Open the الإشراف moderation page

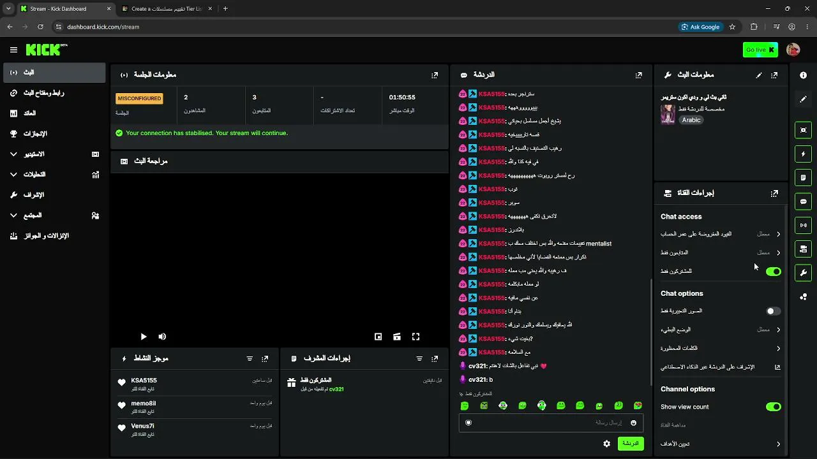click(54, 195)
